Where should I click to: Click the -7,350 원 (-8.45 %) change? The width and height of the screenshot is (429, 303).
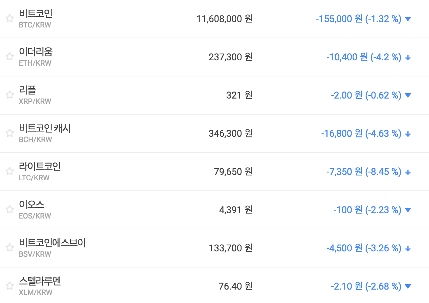(x=363, y=172)
